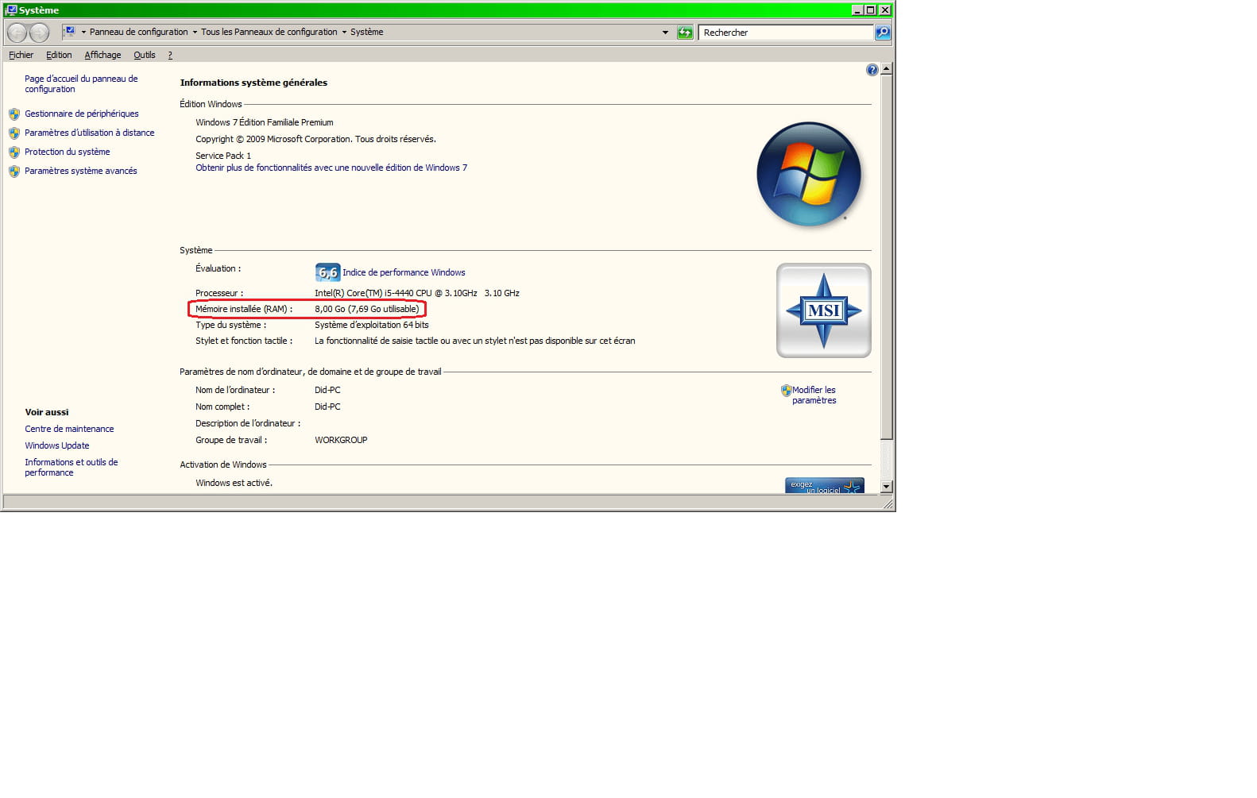Click the Intel(R) Core(TM) i5-4440 processor text

(x=417, y=293)
